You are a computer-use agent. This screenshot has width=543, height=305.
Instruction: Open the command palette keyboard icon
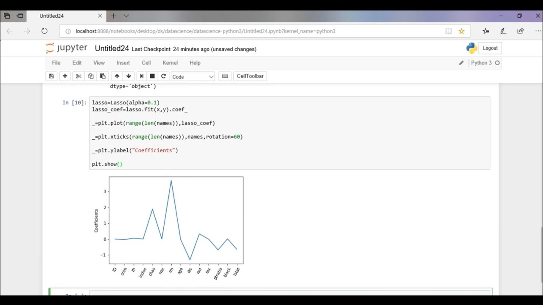225,76
